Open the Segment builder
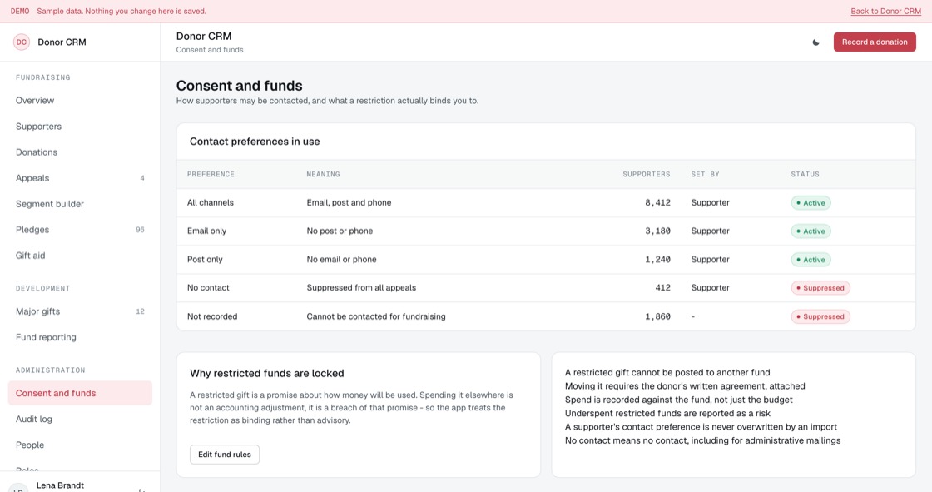This screenshot has height=492, width=932. click(80, 204)
